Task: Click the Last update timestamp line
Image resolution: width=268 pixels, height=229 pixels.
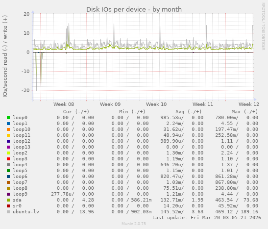Action: tap(207, 218)
